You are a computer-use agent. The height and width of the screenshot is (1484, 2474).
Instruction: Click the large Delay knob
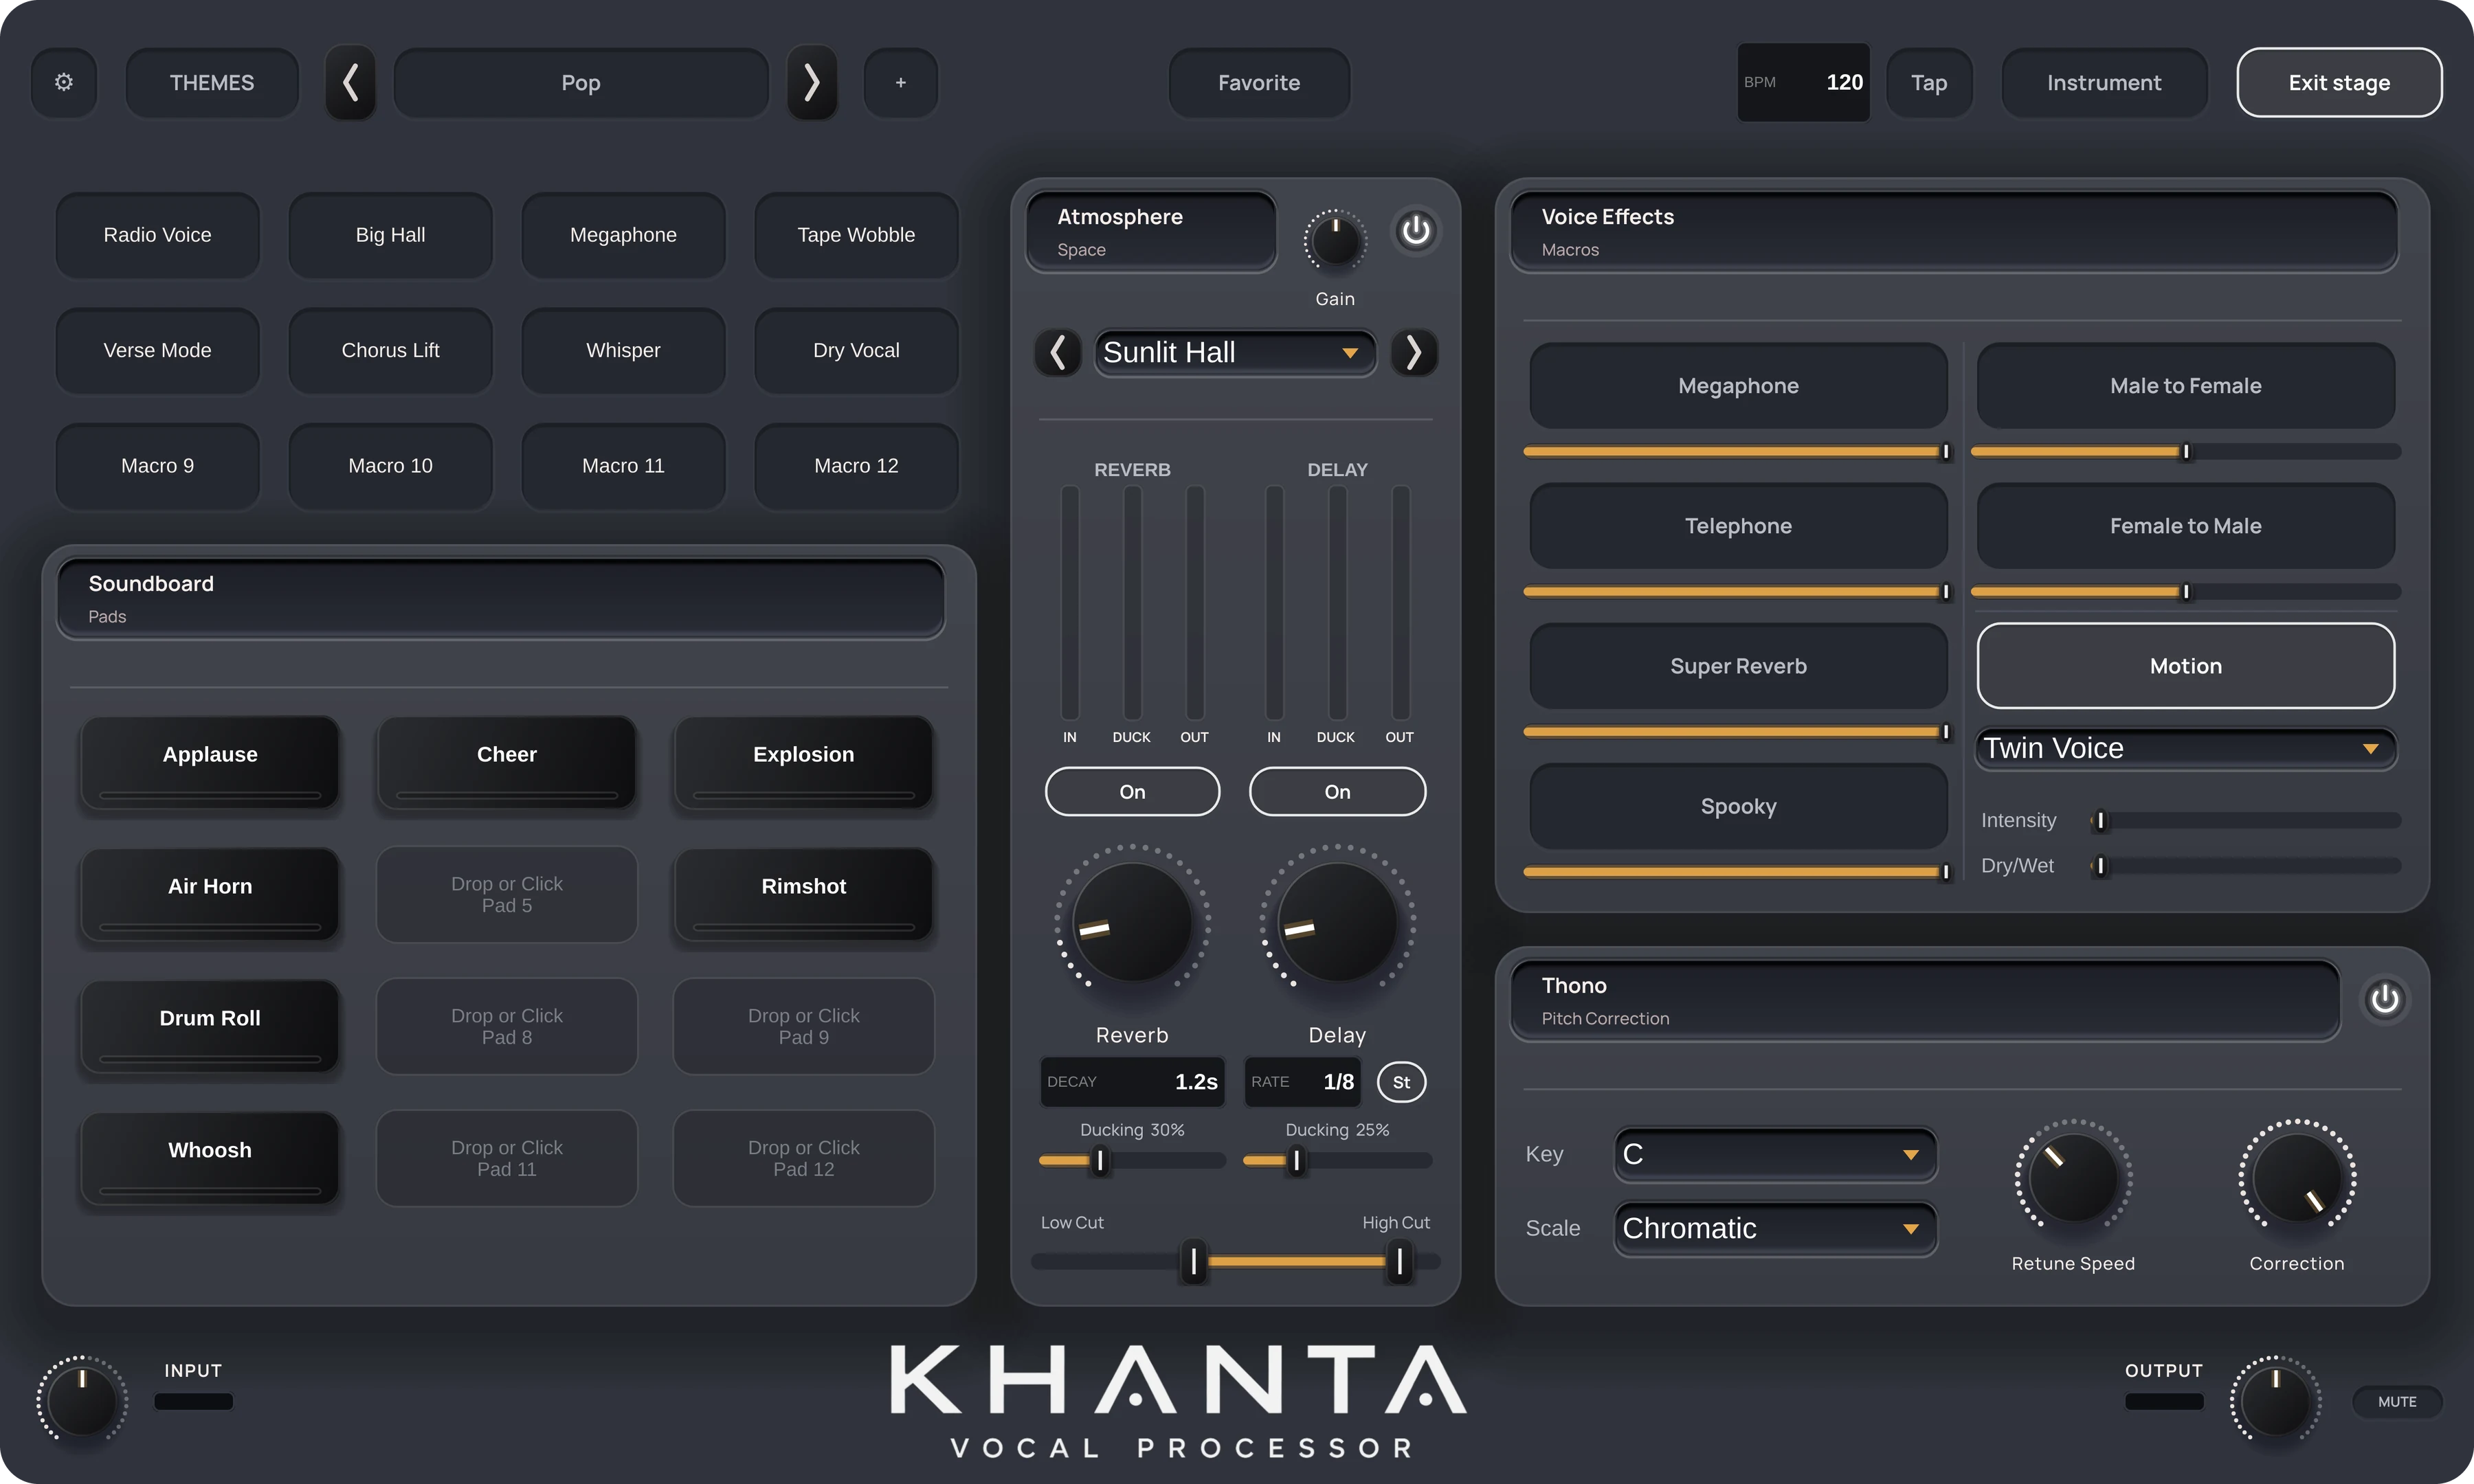point(1337,922)
